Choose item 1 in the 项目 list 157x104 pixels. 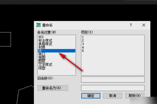tap(83, 37)
